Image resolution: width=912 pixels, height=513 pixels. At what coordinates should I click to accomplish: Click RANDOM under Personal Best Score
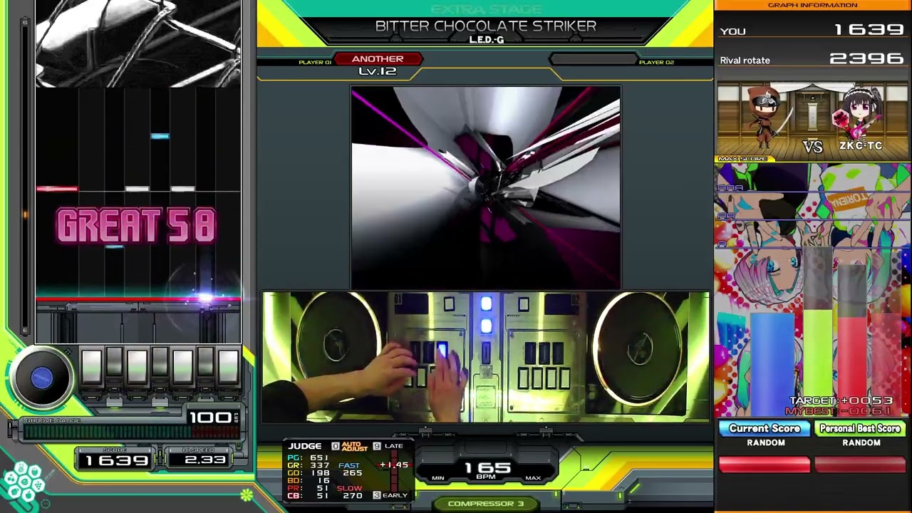861,442
